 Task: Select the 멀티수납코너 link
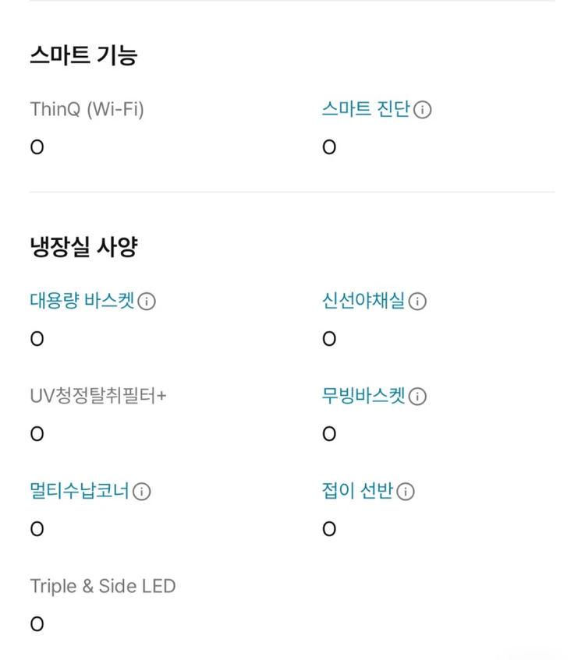point(80,491)
